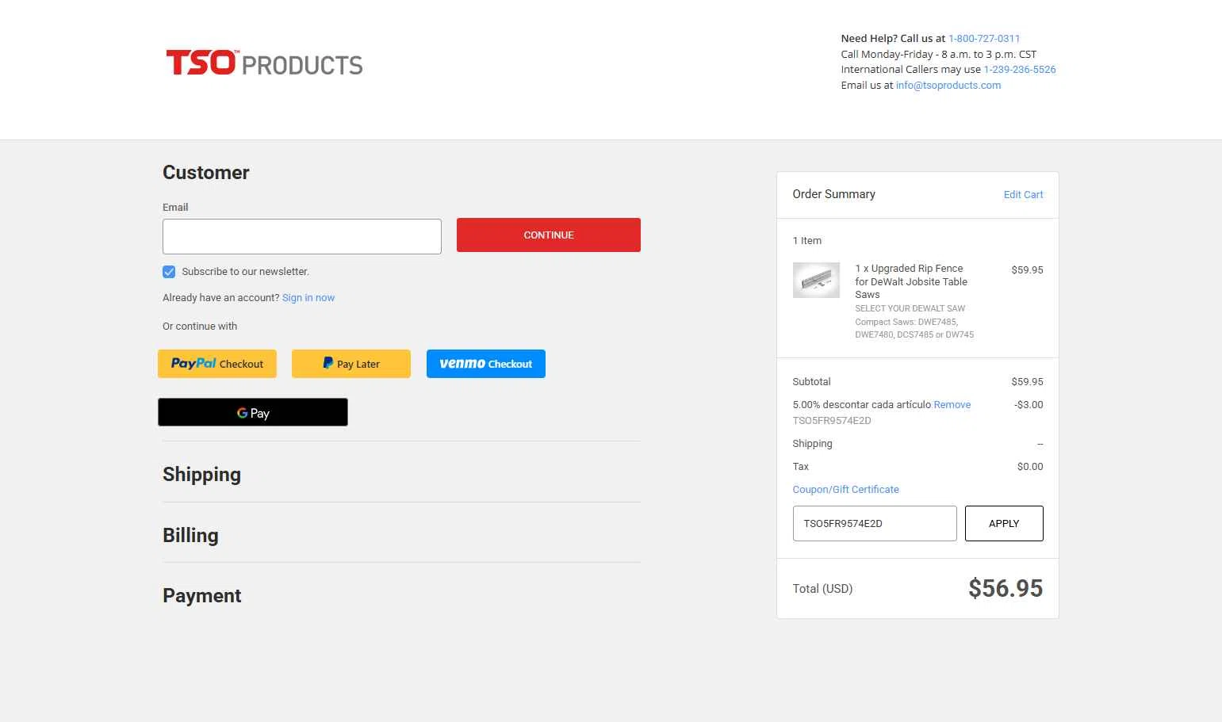The height and width of the screenshot is (722, 1222).
Task: Click the Upgraded Rip Fence product name
Action: (911, 281)
